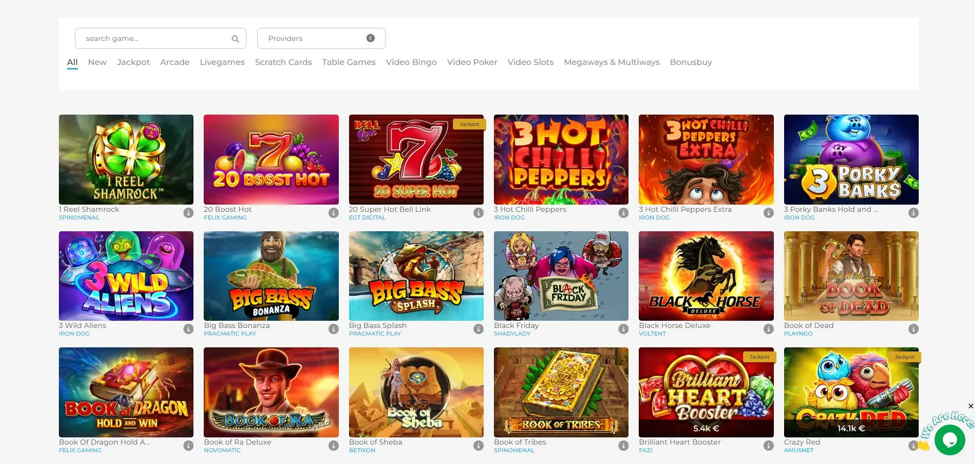Open info for 1 Reel Shamrock
Viewport: 975px width, 464px height.
point(188,213)
